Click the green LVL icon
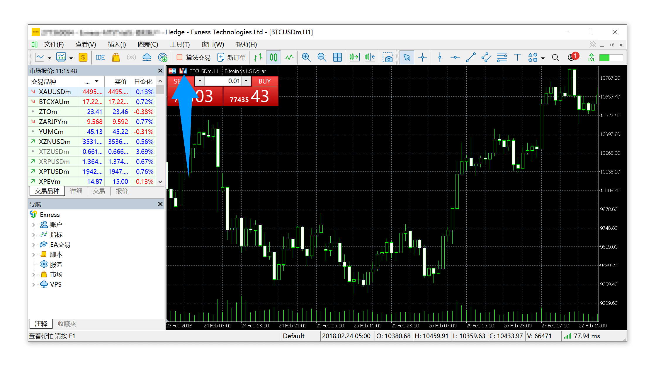 click(592, 57)
